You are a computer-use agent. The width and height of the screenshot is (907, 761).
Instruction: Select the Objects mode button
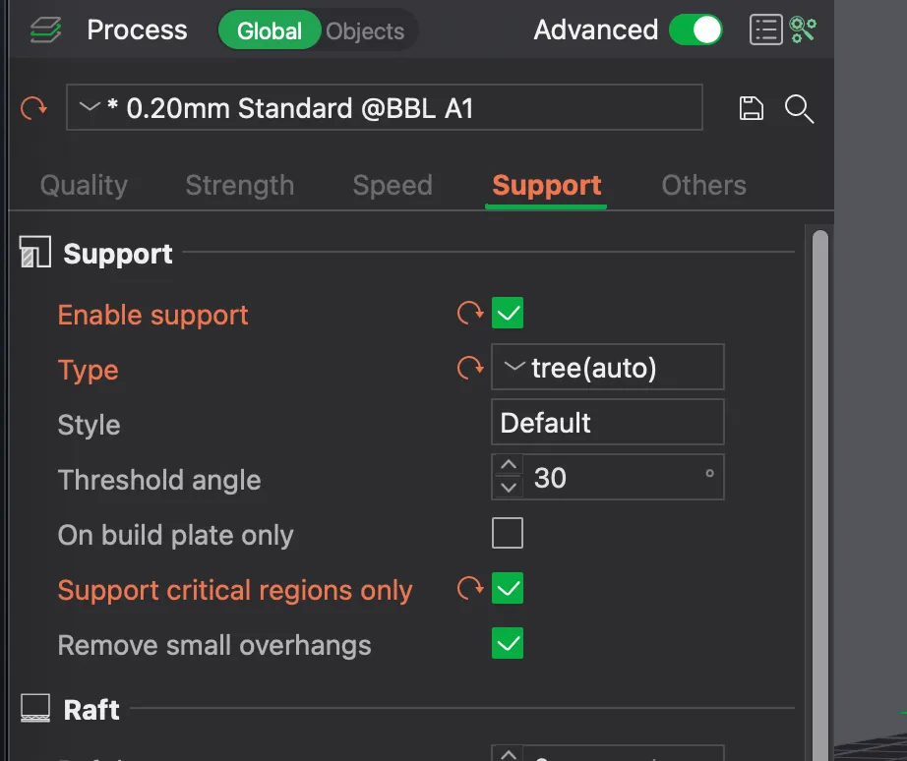click(365, 31)
